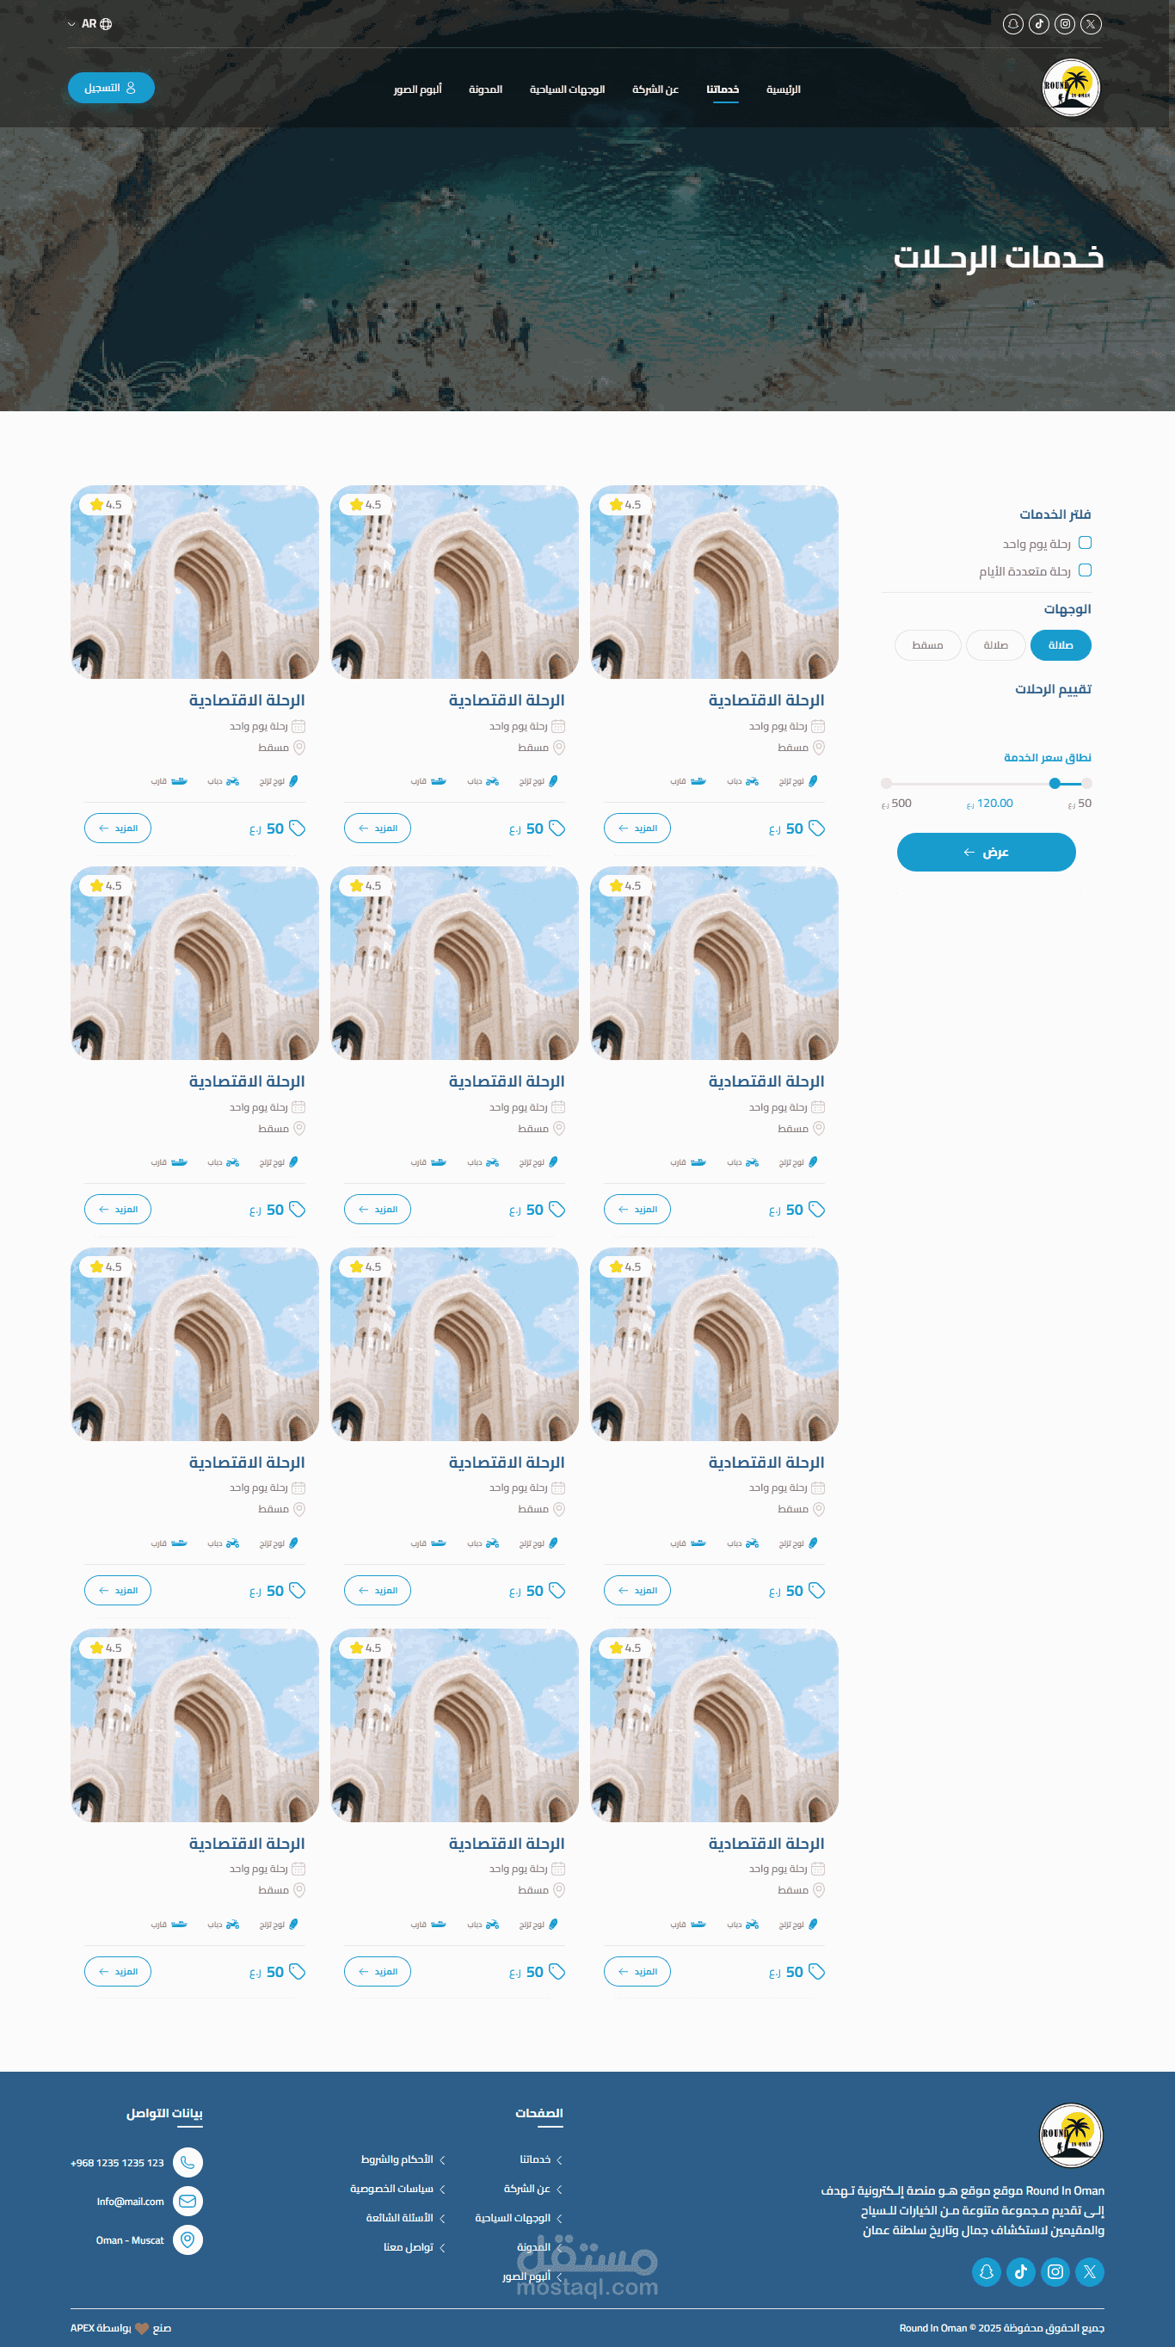Open ألبوم الصور in navigation menu
The height and width of the screenshot is (2347, 1175).
click(417, 89)
